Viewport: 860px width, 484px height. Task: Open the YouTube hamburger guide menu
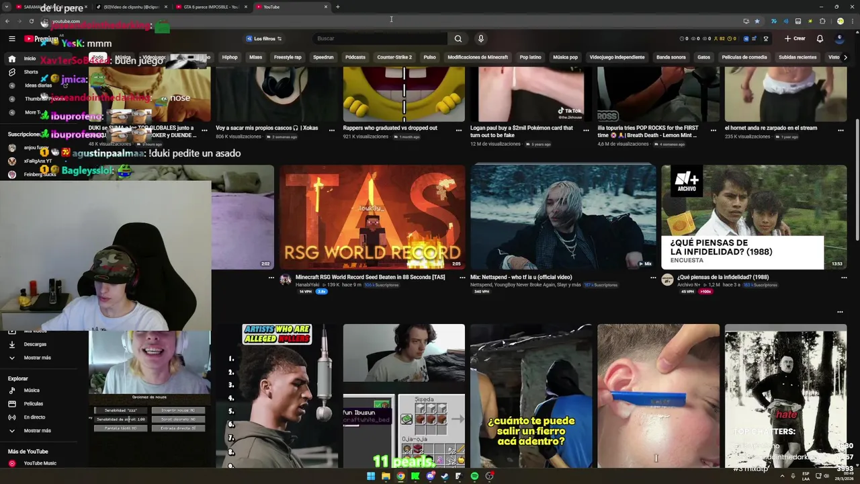(x=11, y=39)
